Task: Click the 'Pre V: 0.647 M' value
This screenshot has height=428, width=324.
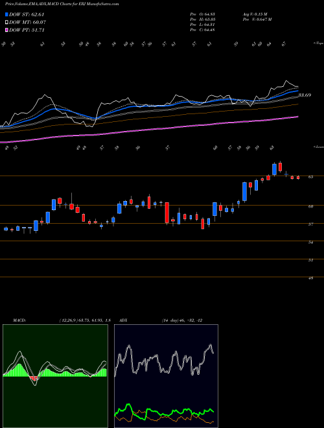Action: (257, 19)
